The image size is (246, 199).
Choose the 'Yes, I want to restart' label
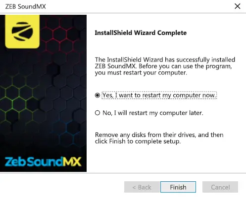(x=159, y=95)
